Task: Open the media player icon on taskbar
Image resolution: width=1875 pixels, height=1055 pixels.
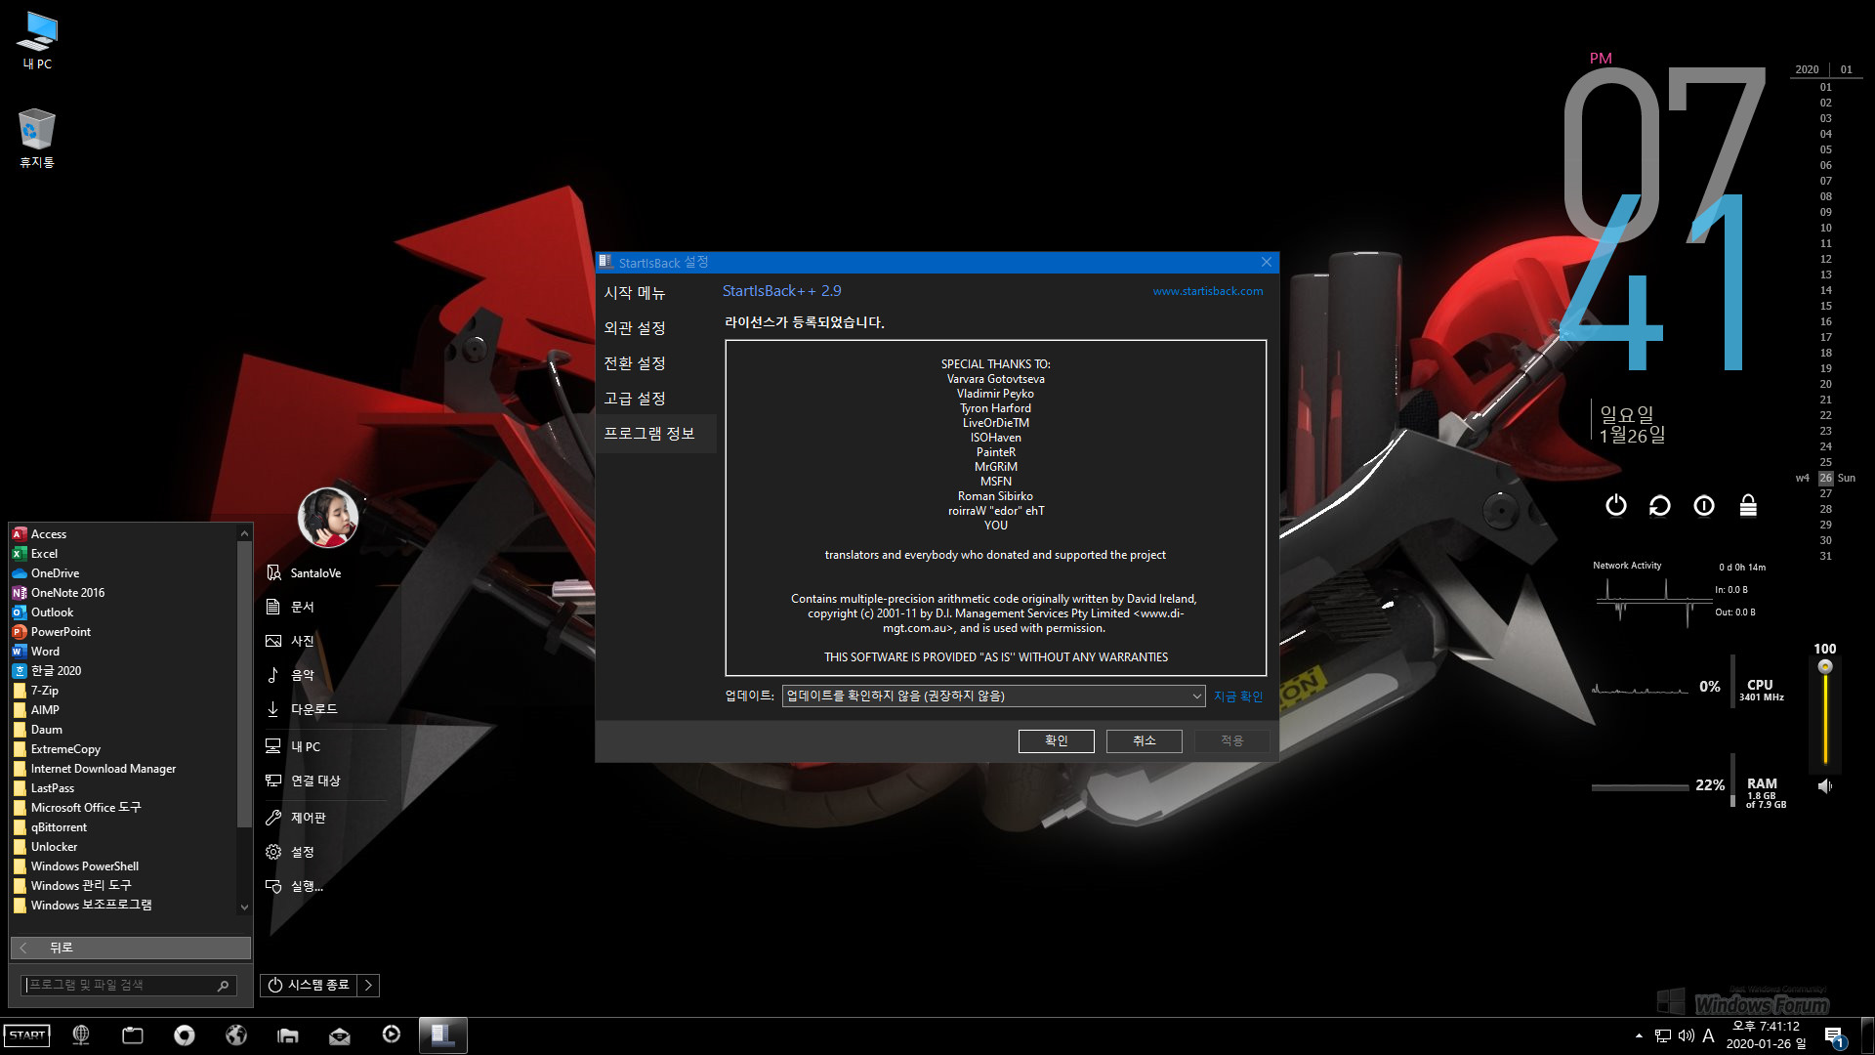Action: point(392,1034)
